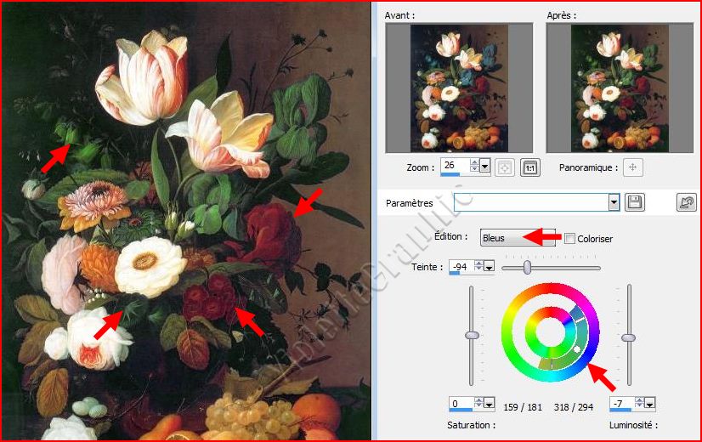Screen dimensions: 702x442
Task: Expand the Paramètres preset combo box
Action: pyautogui.click(x=614, y=202)
